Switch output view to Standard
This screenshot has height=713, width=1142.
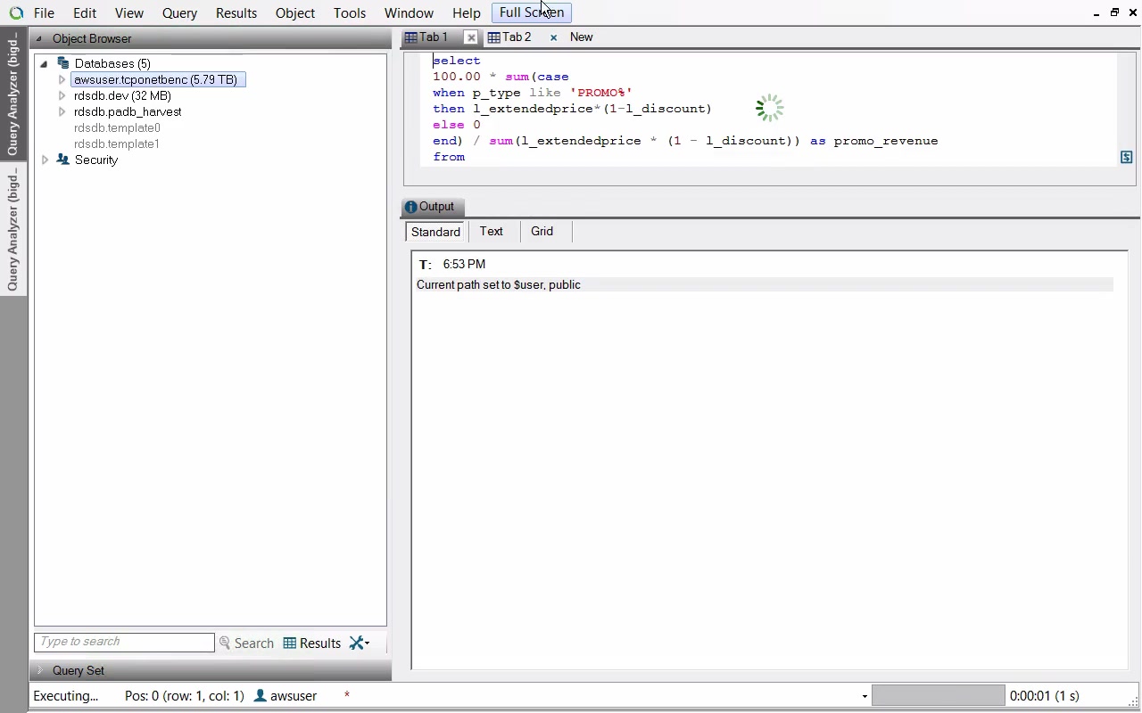tap(435, 232)
